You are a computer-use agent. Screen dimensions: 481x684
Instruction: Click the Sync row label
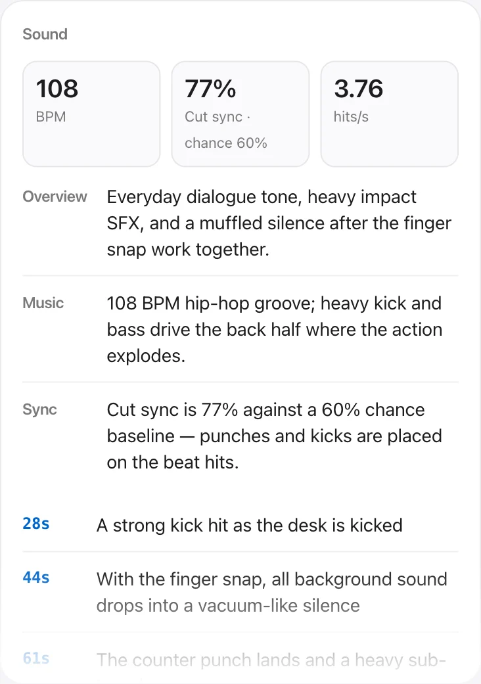(x=39, y=409)
